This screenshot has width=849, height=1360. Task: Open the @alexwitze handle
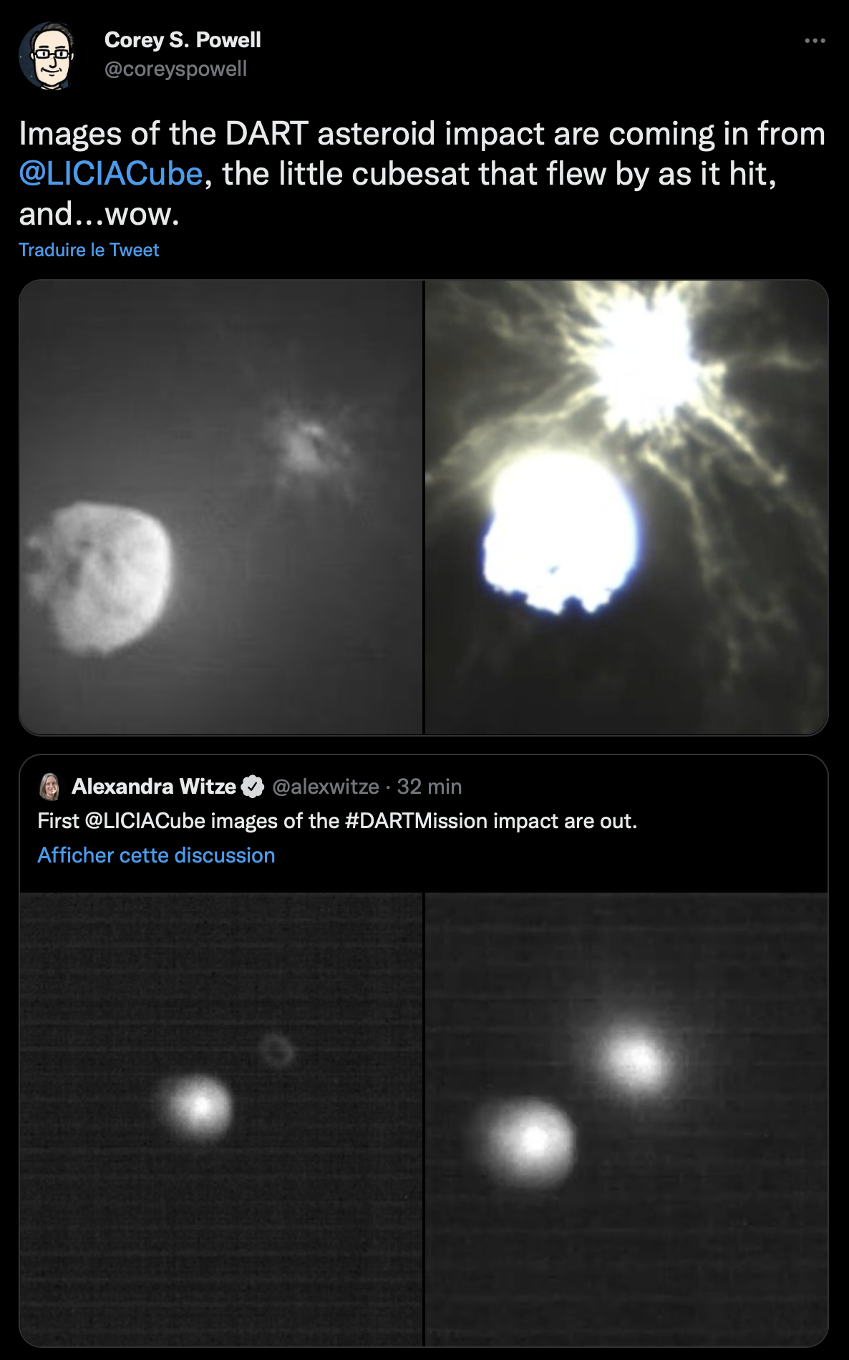tap(326, 787)
